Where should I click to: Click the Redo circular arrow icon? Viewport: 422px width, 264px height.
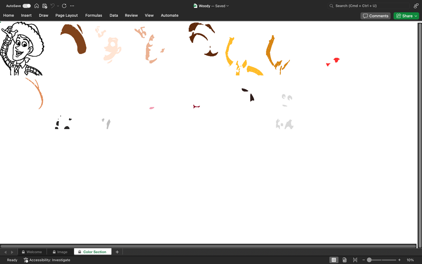64,6
